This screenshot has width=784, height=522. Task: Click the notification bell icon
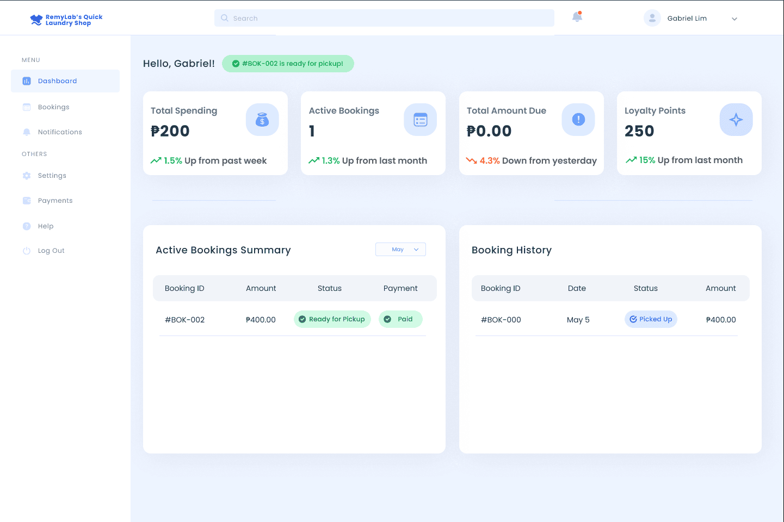(x=577, y=17)
